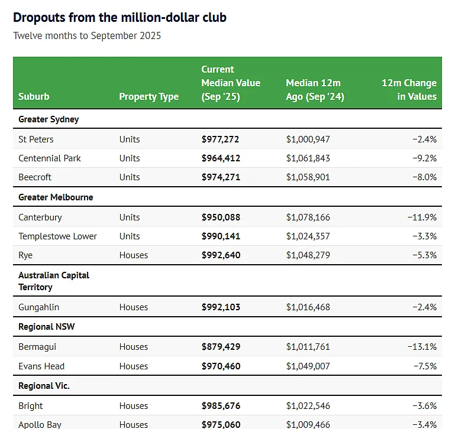This screenshot has width=452, height=429.
Task: Click Bermagui's −13.1% change value
Action: 422,346
